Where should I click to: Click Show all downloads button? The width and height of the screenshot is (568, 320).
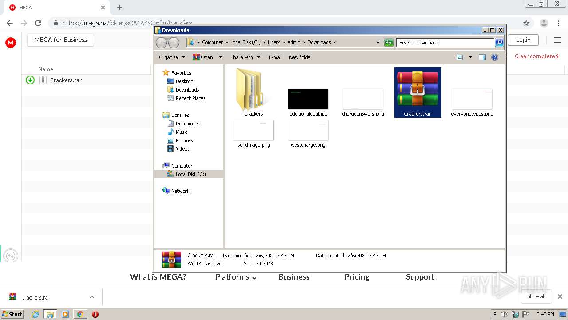[x=536, y=296]
